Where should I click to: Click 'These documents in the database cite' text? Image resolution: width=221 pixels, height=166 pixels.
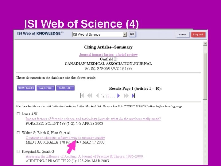56,78
